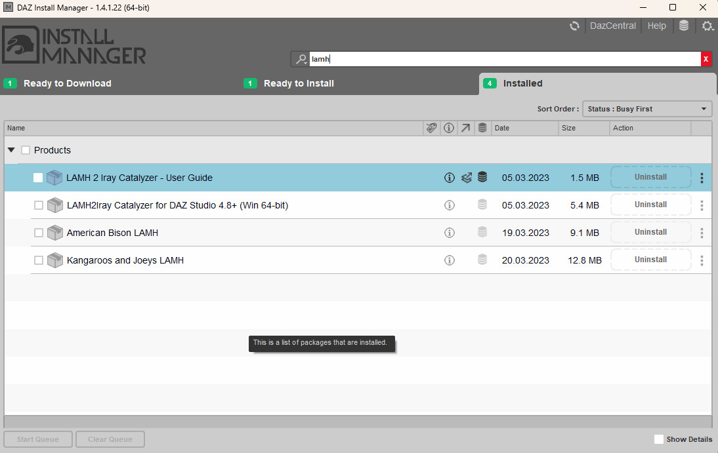
Task: Check the American Bison LAMH checkbox
Action: (x=39, y=233)
